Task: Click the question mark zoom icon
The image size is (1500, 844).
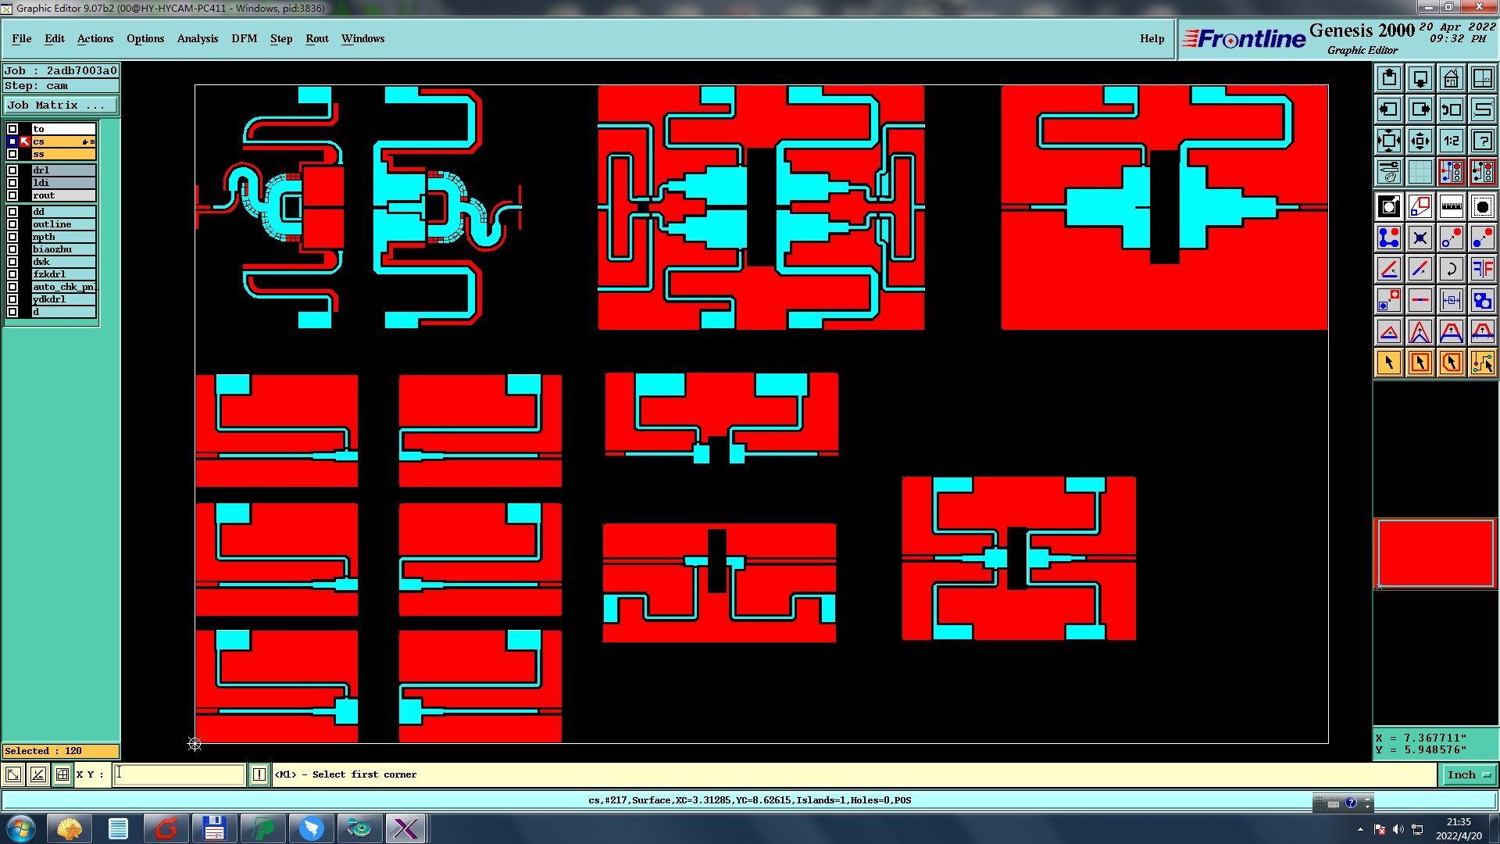Action: coord(1482,141)
